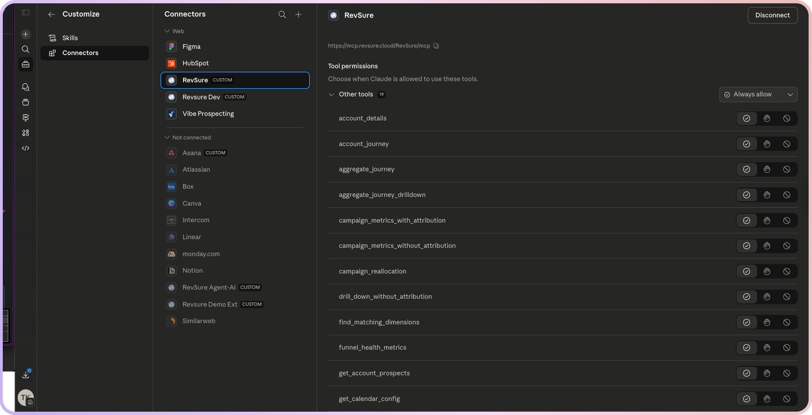Open Revsure Demo Ext connector
Viewport: 812px width, 415px height.
(235, 304)
